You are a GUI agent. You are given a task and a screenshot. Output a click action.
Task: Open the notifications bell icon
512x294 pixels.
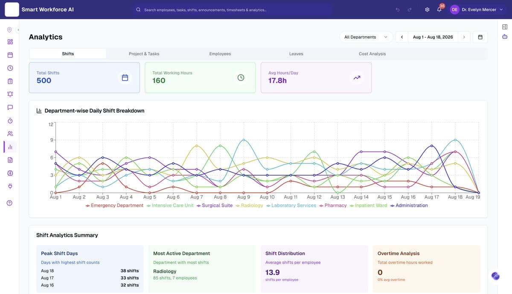point(439,10)
